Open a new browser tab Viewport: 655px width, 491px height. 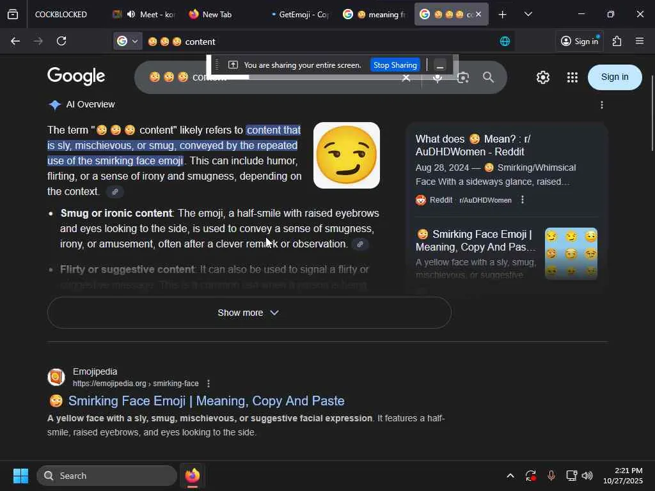pos(502,15)
